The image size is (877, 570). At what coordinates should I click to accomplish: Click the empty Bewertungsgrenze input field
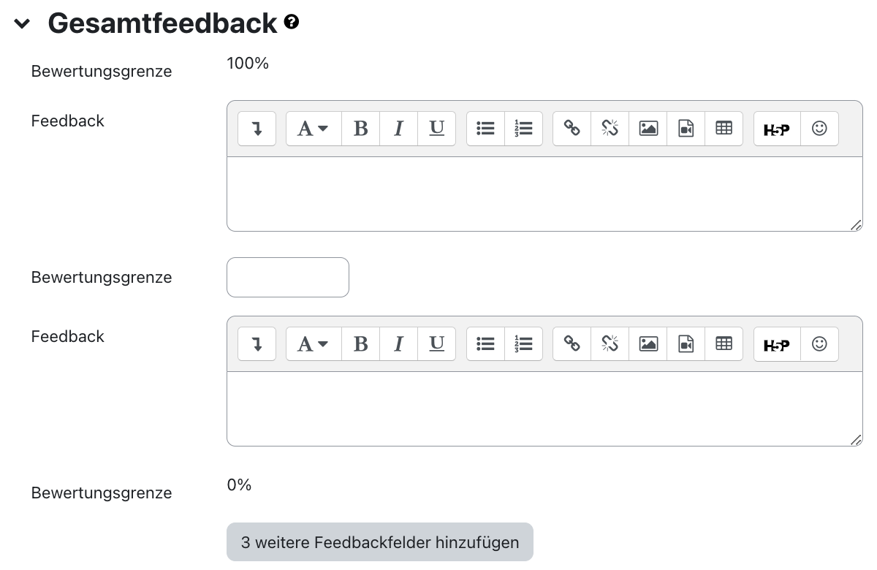click(287, 277)
